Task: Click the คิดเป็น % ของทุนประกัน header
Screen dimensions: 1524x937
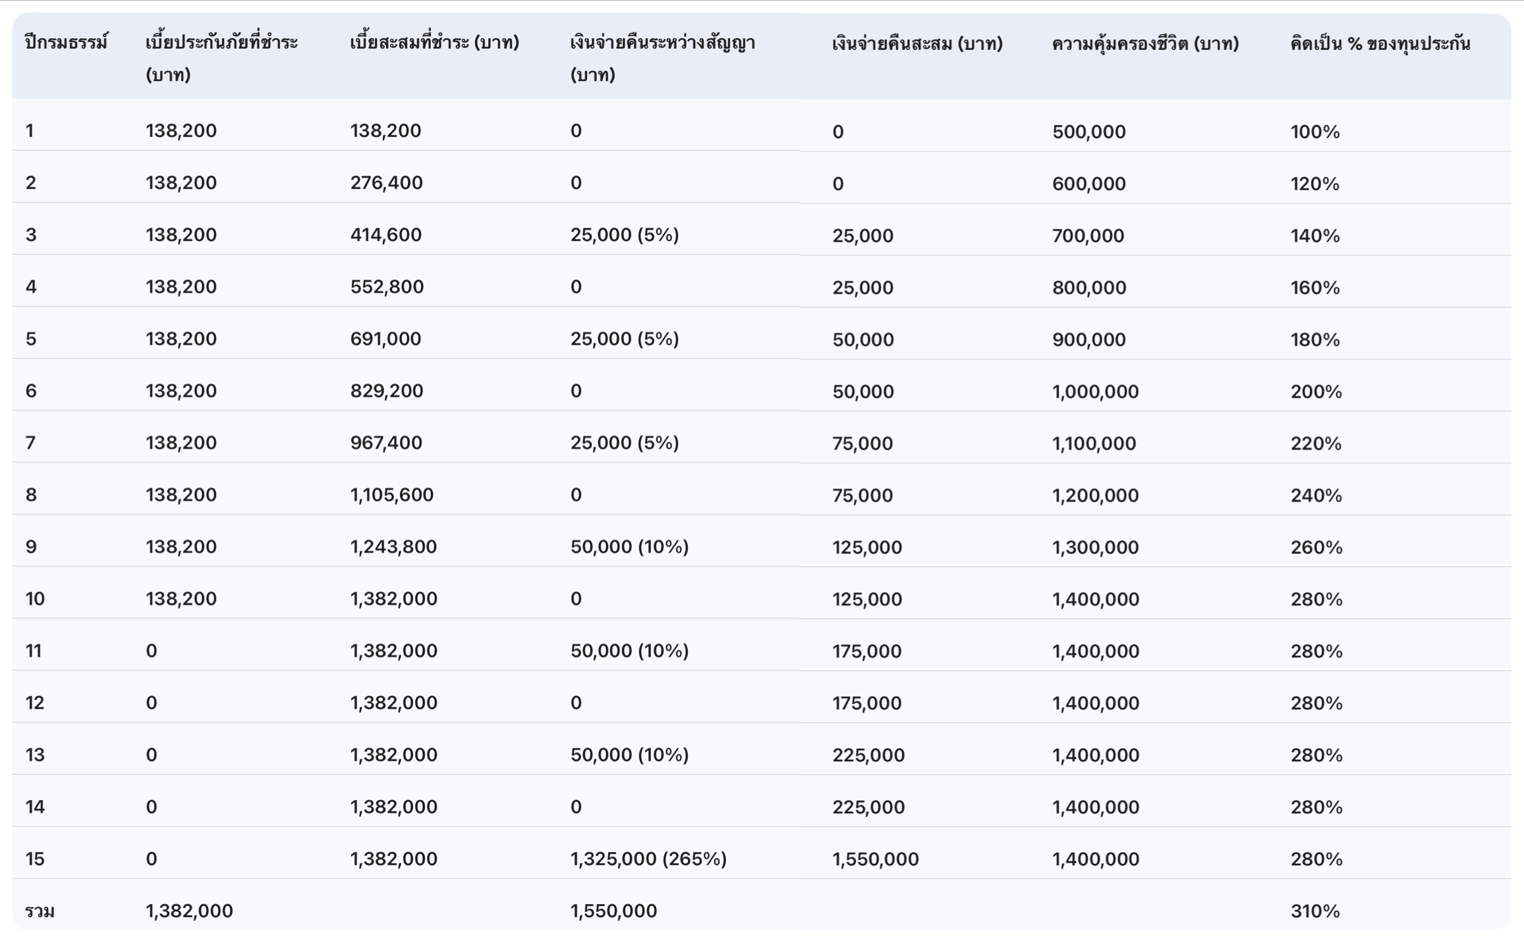Action: 1380,45
